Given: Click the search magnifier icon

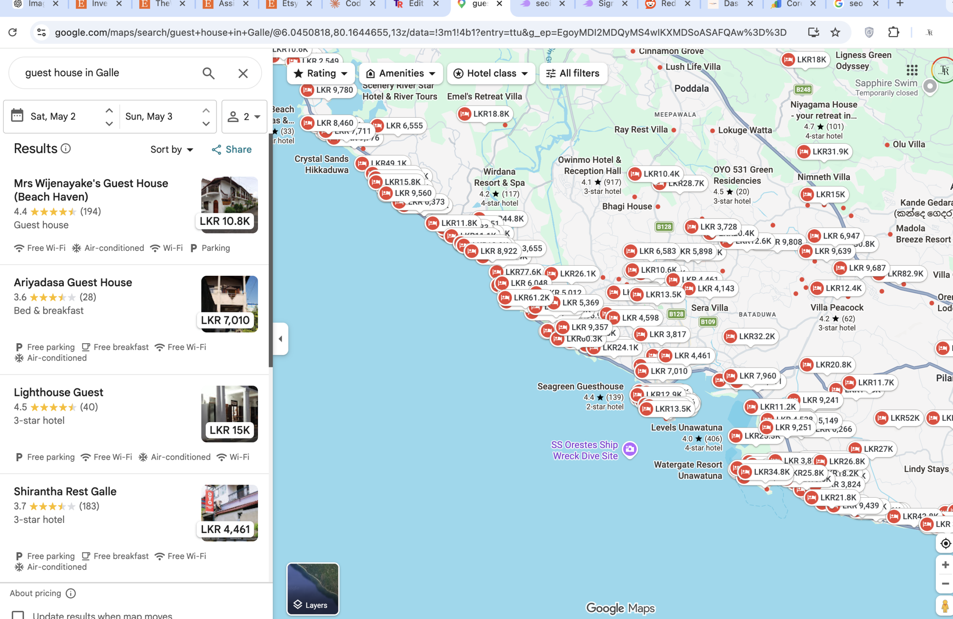Looking at the screenshot, I should pyautogui.click(x=208, y=73).
